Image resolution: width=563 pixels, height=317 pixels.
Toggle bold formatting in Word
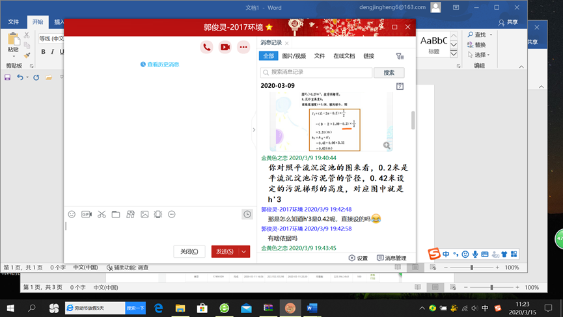[x=44, y=52]
